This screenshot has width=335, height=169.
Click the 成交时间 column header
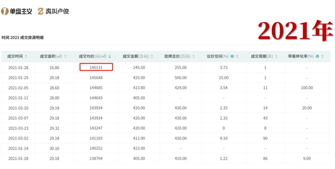[x=15, y=56]
